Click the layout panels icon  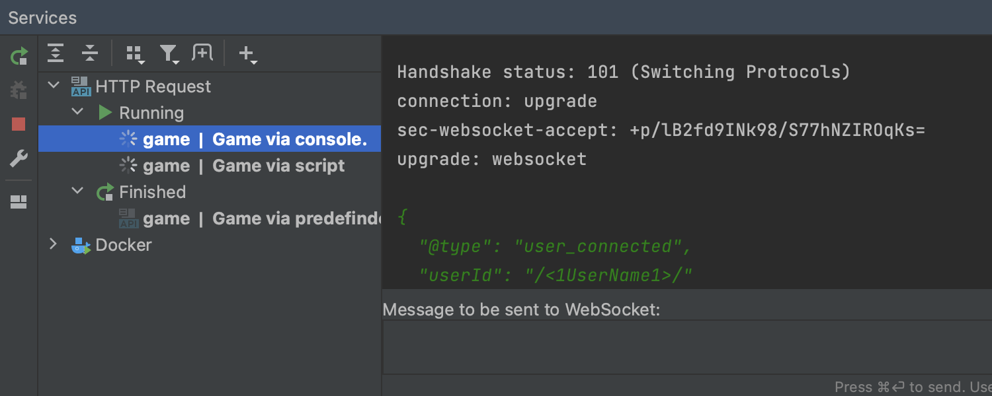(x=19, y=202)
